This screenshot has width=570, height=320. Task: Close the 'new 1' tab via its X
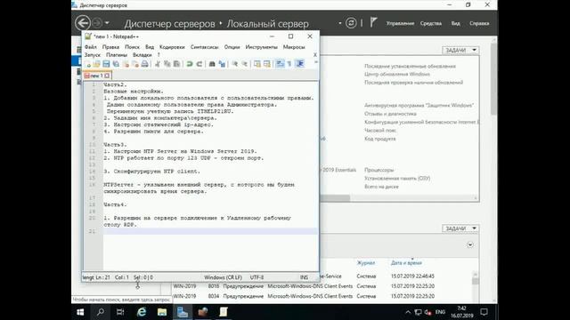[107, 76]
